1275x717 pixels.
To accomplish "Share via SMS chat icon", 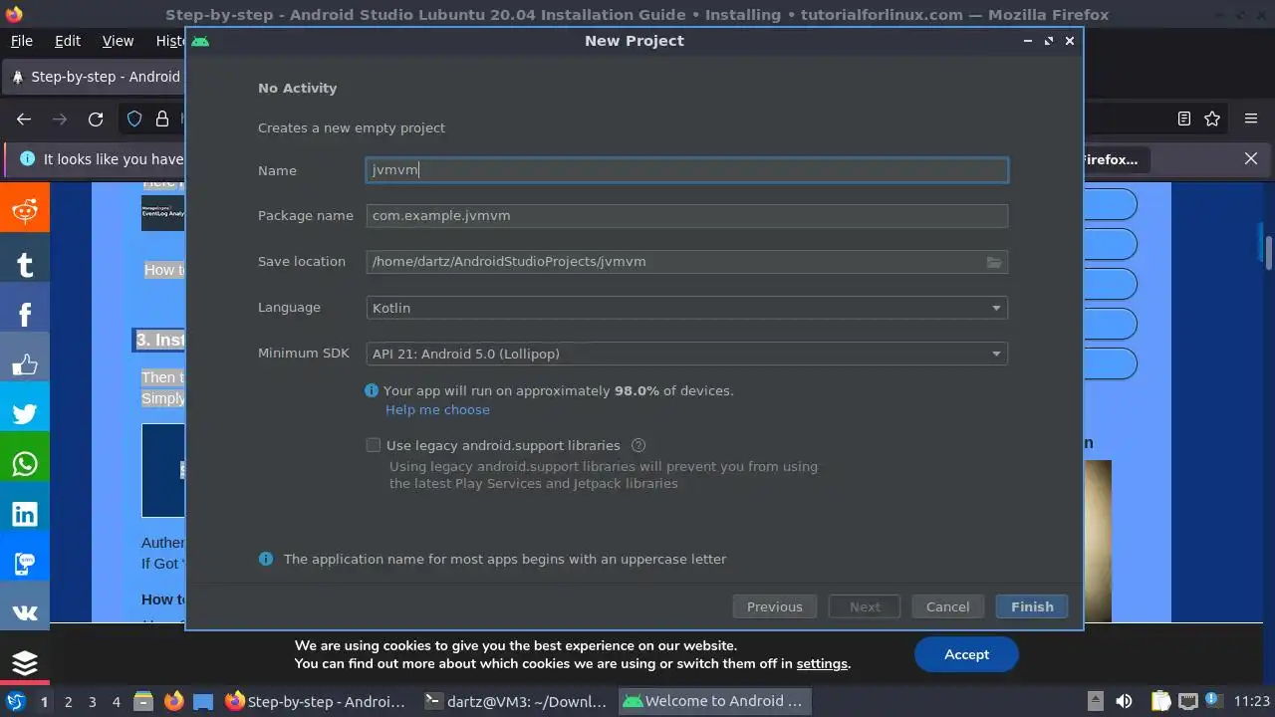I will click(25, 564).
